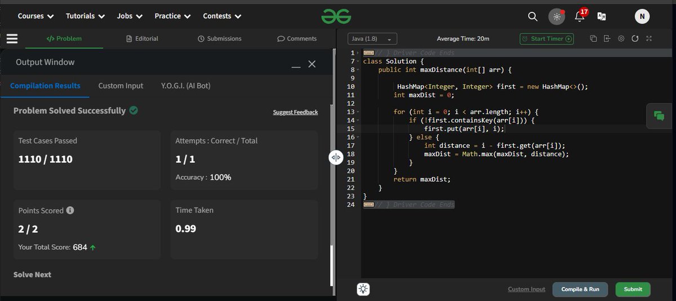Open the Custom Input link below editor
Viewport: 676px width, 301px height.
click(527, 289)
